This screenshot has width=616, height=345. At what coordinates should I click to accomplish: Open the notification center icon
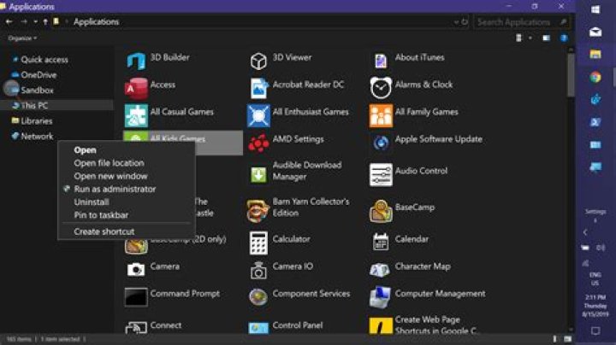(x=595, y=330)
